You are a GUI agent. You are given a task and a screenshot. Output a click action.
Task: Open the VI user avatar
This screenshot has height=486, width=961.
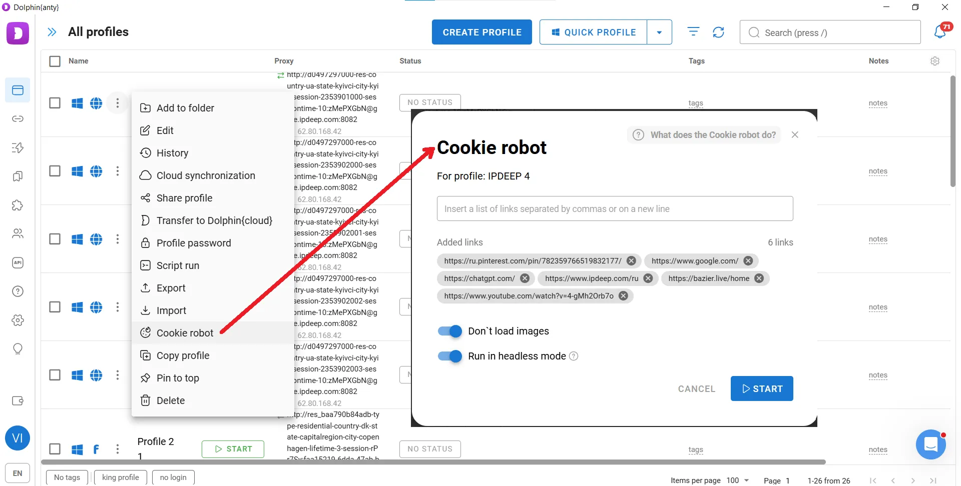tap(18, 438)
